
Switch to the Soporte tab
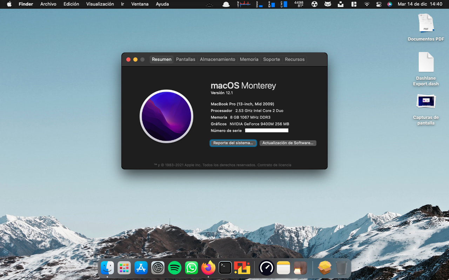click(272, 59)
